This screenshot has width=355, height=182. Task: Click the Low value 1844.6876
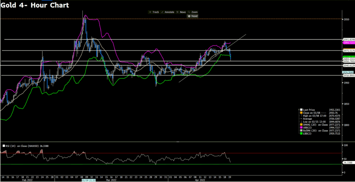(x=334, y=122)
